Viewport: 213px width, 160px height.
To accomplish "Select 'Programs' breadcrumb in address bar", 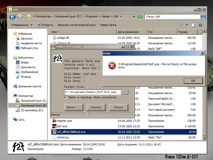I will [91, 16].
